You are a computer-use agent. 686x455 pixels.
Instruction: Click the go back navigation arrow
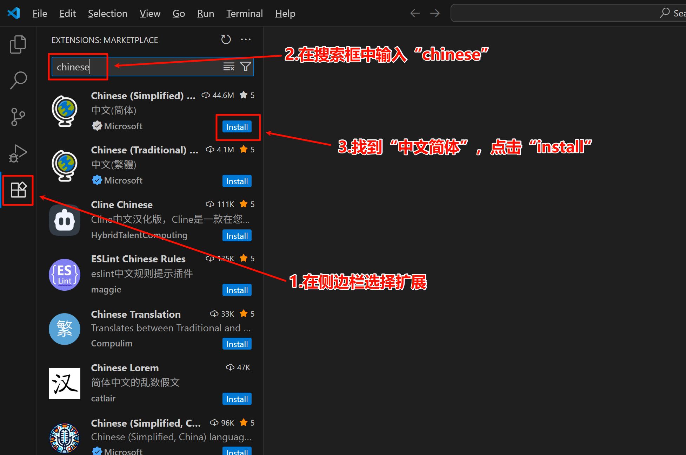(x=415, y=13)
